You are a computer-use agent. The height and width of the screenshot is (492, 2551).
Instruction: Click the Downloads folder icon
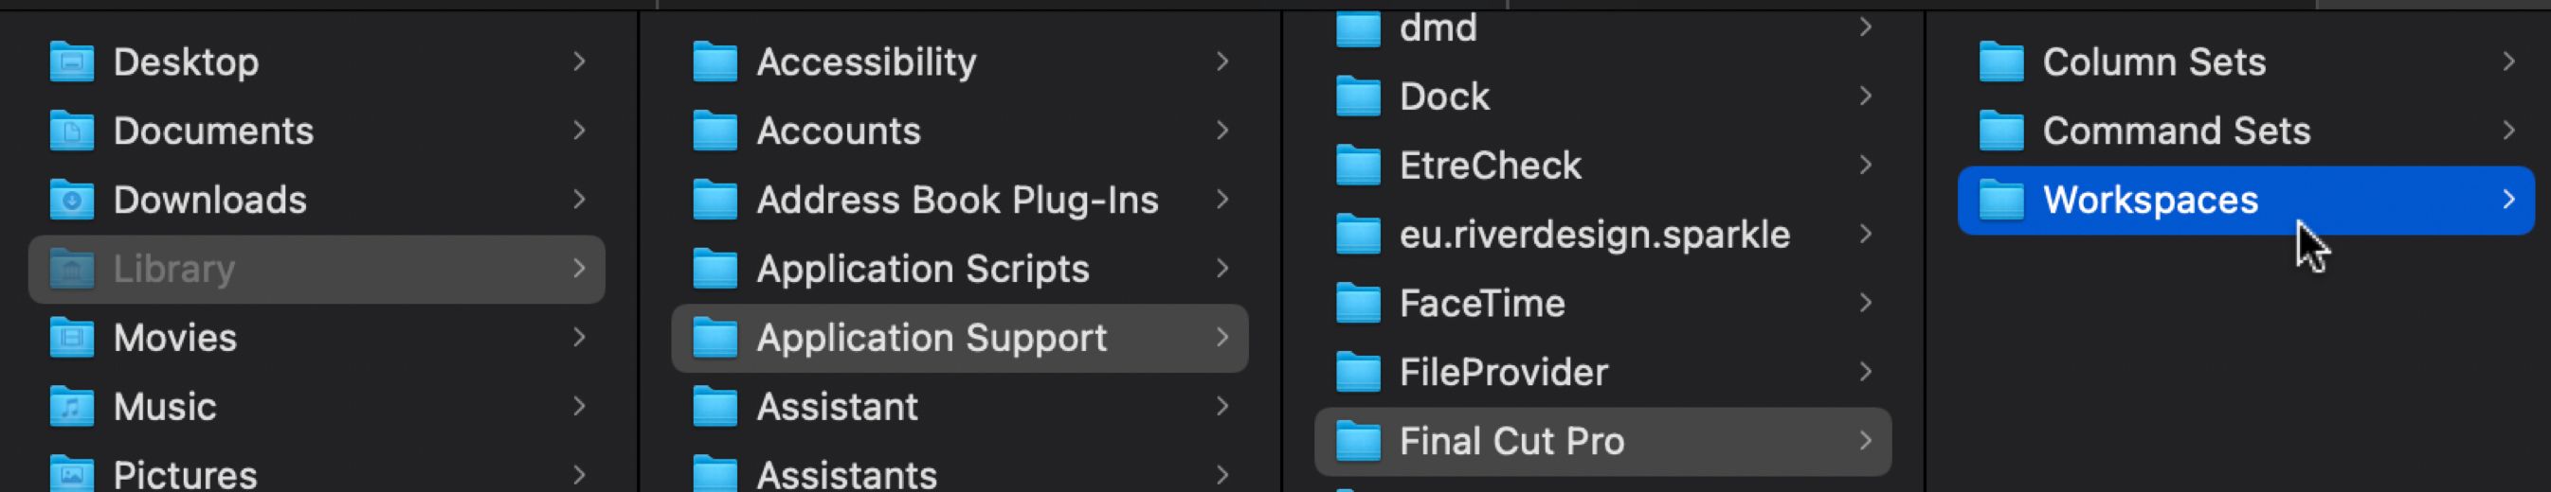click(x=71, y=201)
